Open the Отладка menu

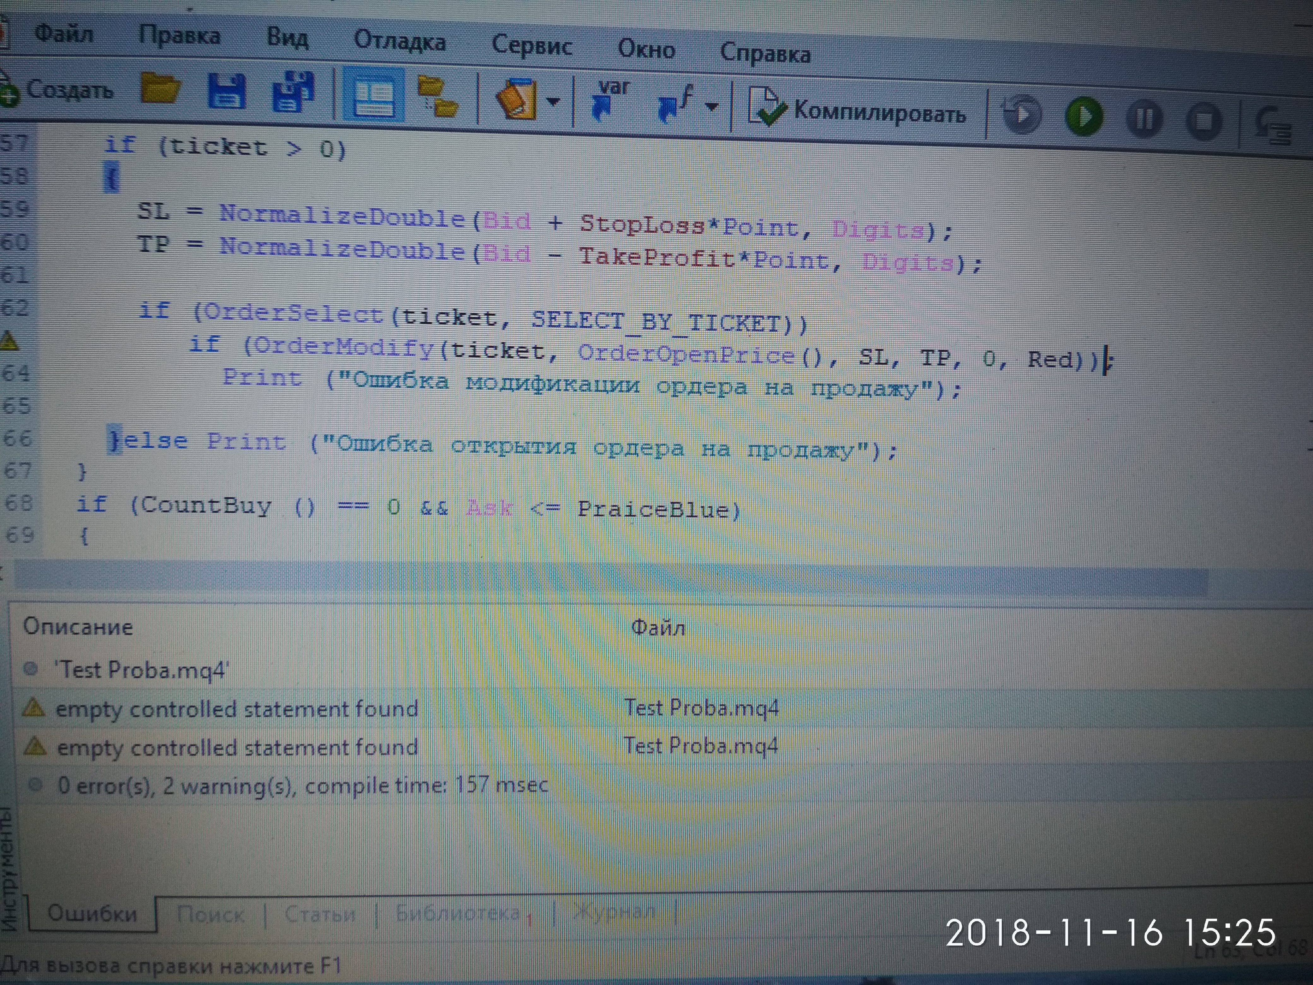coord(400,42)
